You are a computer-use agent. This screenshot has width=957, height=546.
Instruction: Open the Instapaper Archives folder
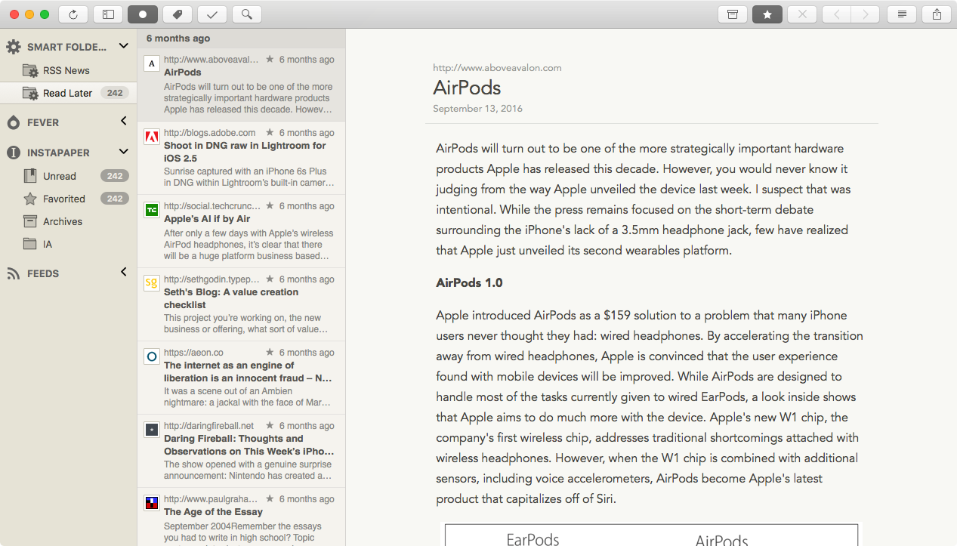(x=68, y=221)
